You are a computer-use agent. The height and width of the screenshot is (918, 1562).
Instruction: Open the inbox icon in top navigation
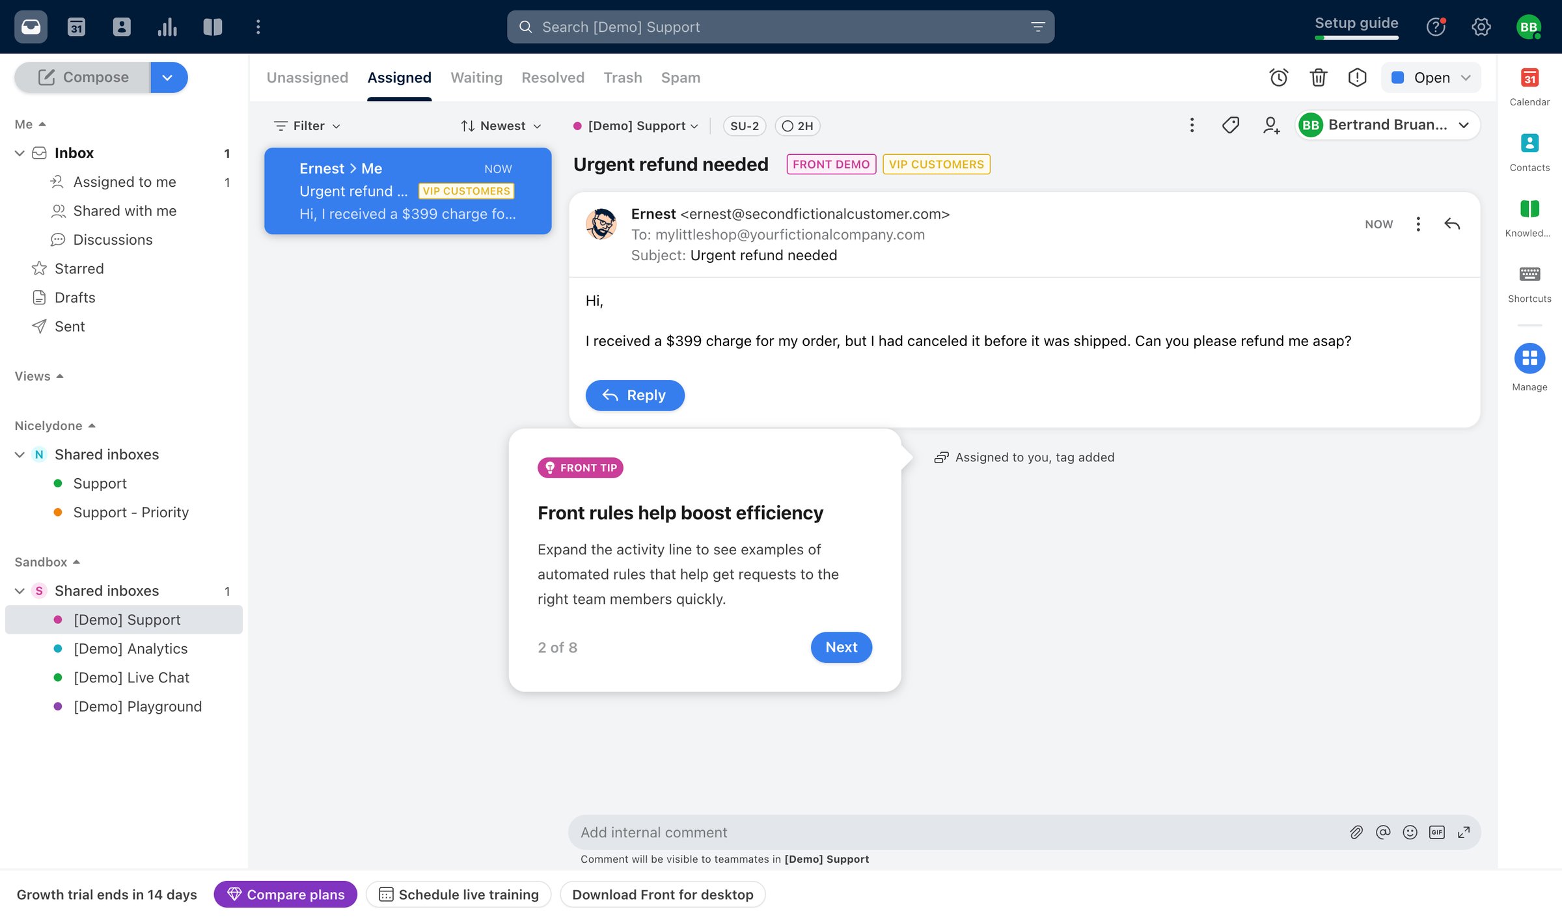(31, 27)
